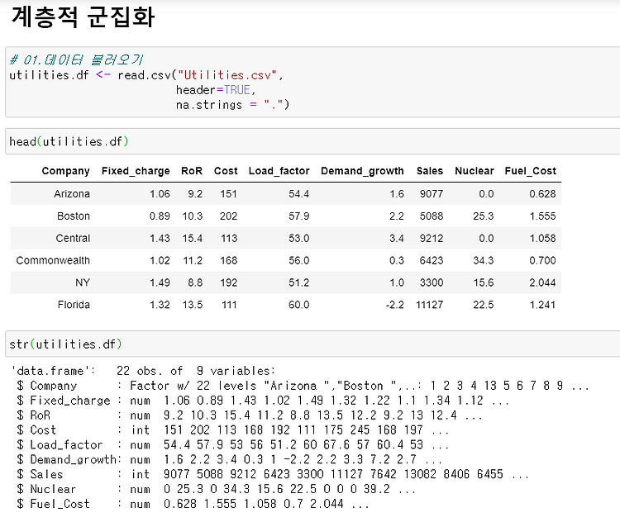This screenshot has width=620, height=522.
Task: Click the $ Nuclear num output line
Action: pyautogui.click(x=216, y=489)
